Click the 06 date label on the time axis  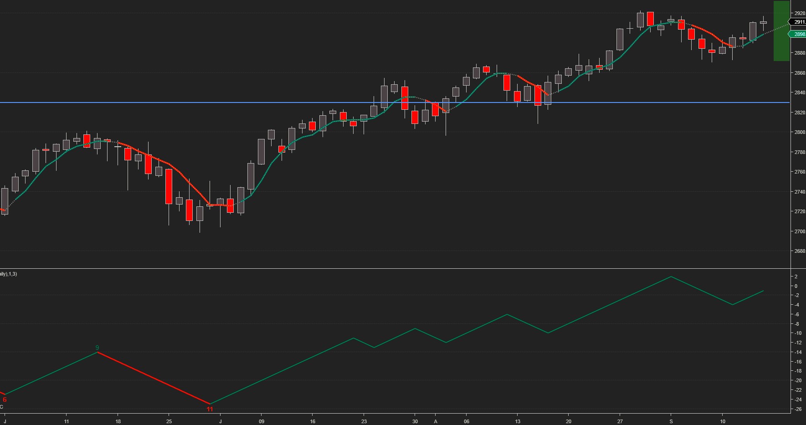pyautogui.click(x=466, y=421)
